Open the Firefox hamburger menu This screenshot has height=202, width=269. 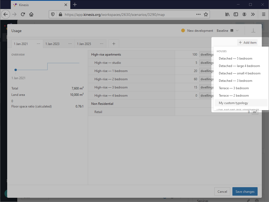tap(264, 14)
